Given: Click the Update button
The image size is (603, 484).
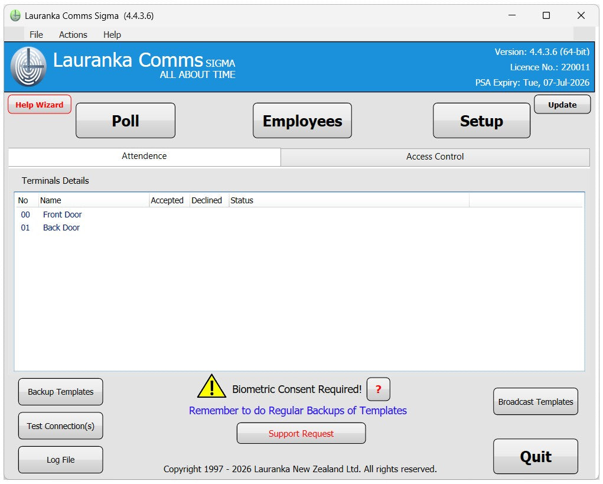Looking at the screenshot, I should [562, 105].
